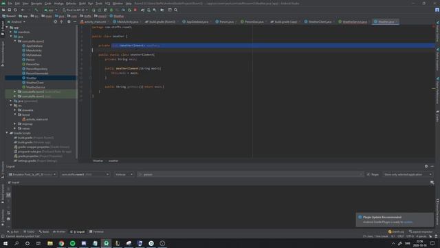Open the Refactor menu
The image size is (440, 248).
click(71, 3)
